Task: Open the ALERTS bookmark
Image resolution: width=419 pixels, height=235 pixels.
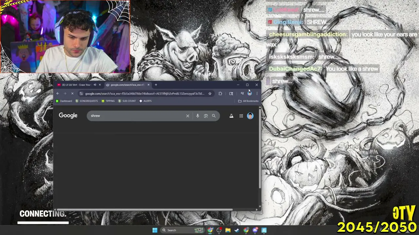Action: [145, 101]
